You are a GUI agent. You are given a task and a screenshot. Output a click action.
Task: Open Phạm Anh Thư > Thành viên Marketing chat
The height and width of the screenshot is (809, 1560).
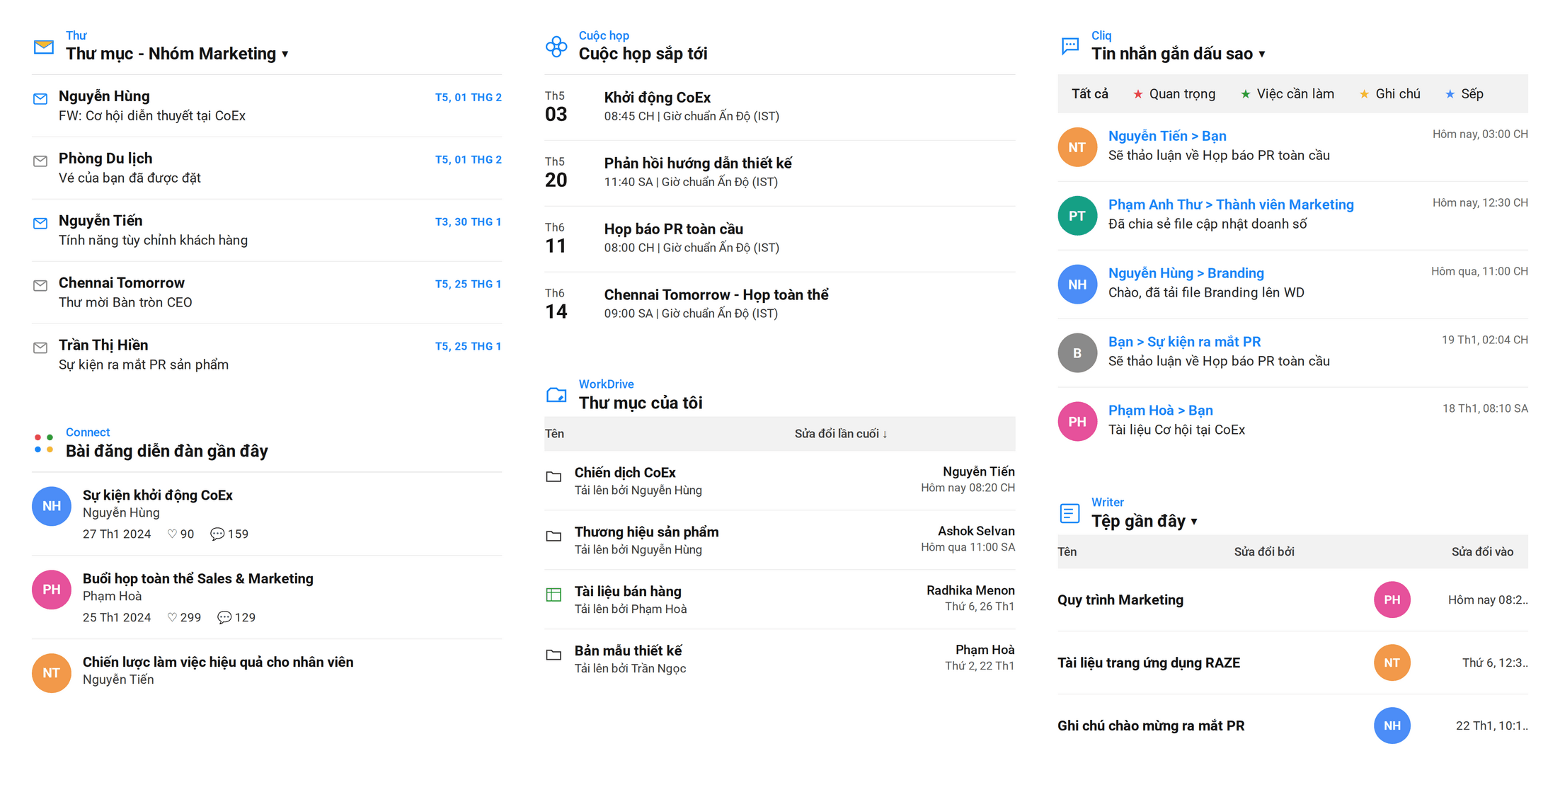point(1231,205)
